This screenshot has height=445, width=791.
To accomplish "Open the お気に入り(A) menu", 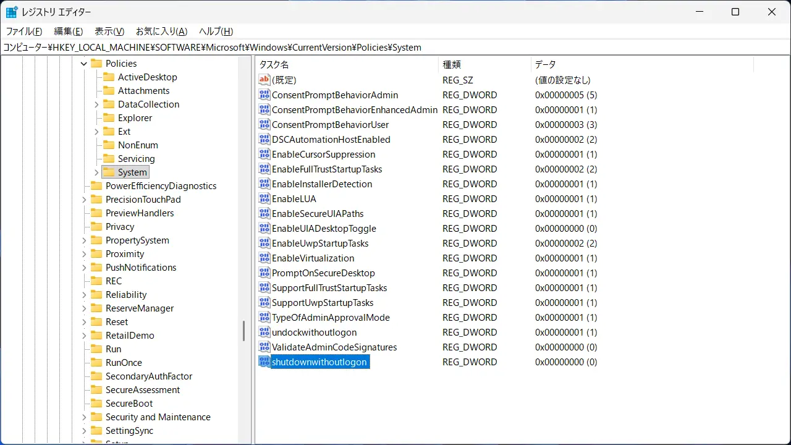I will (x=161, y=31).
